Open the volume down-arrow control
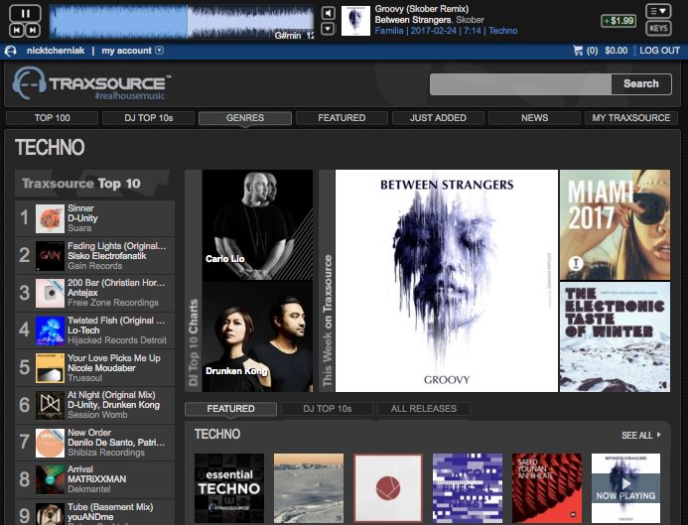 pos(329,29)
